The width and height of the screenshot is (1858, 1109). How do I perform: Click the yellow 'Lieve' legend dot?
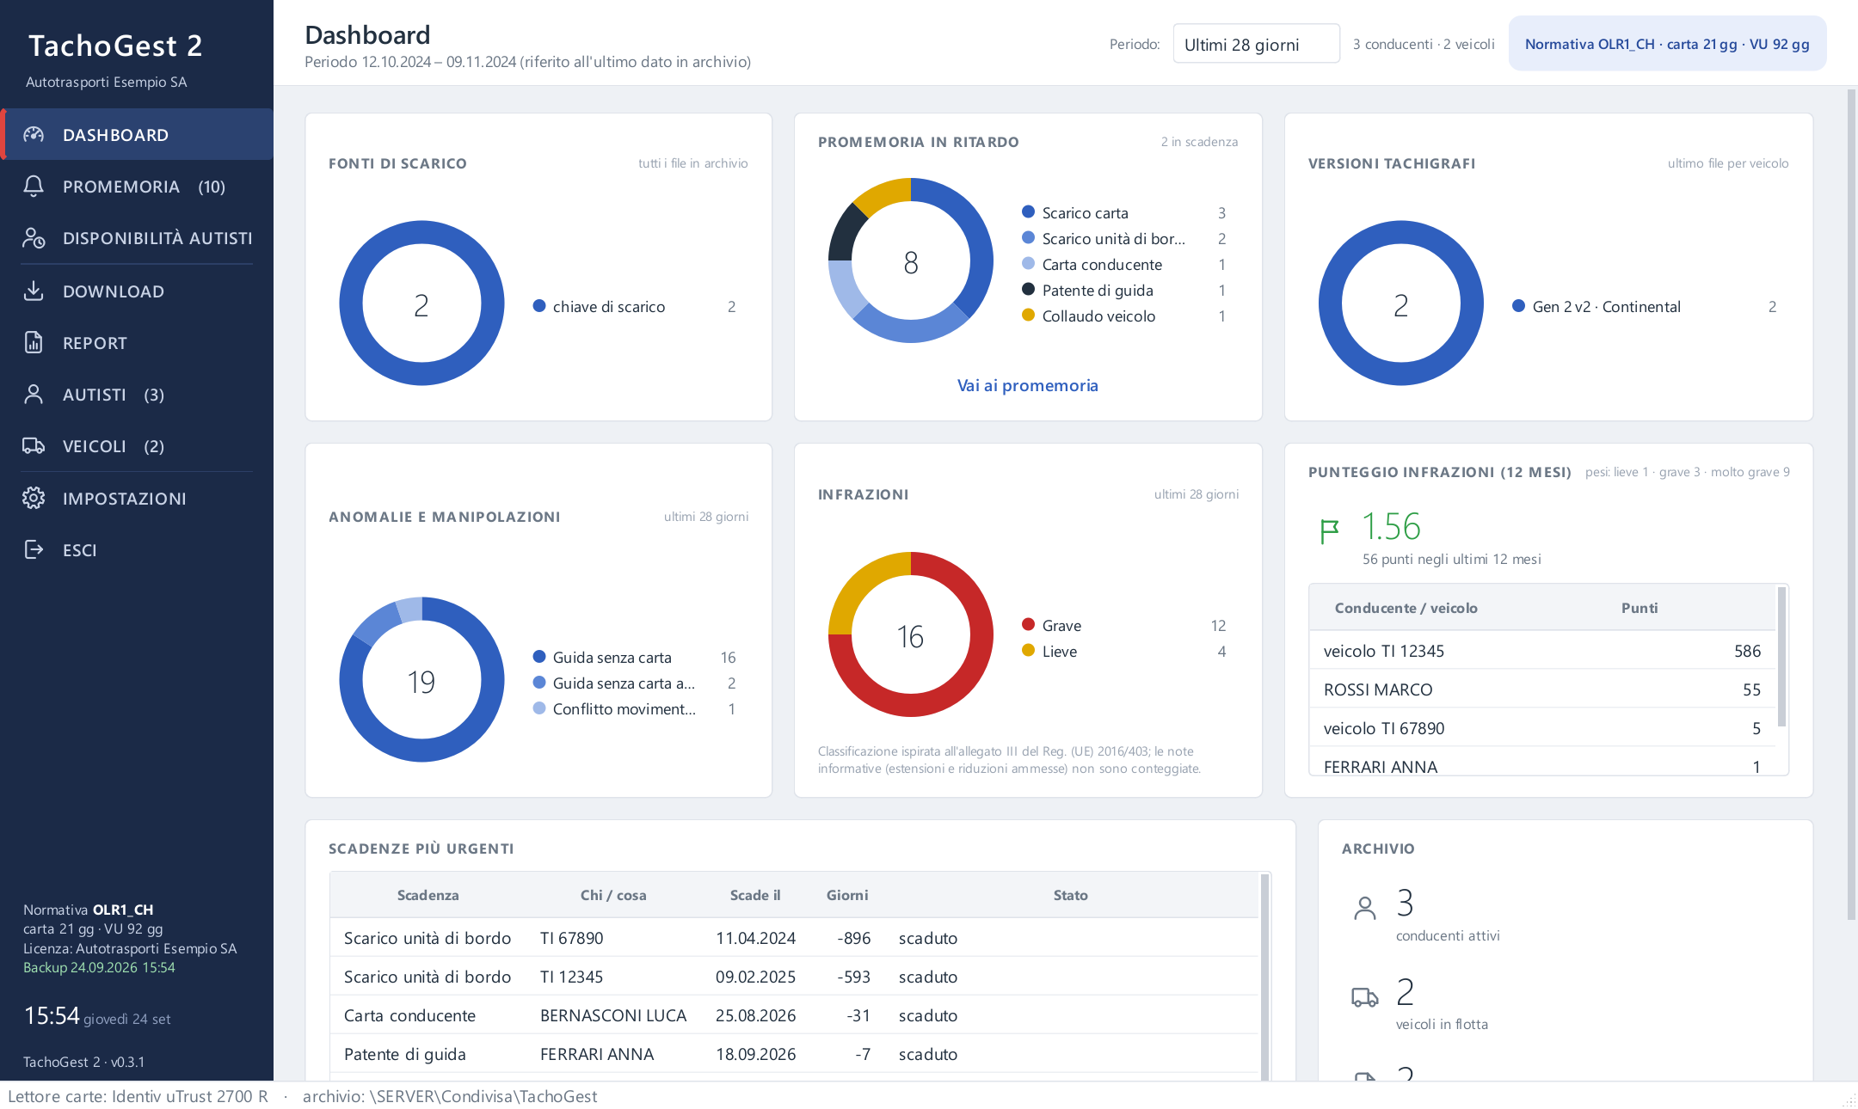point(1028,650)
